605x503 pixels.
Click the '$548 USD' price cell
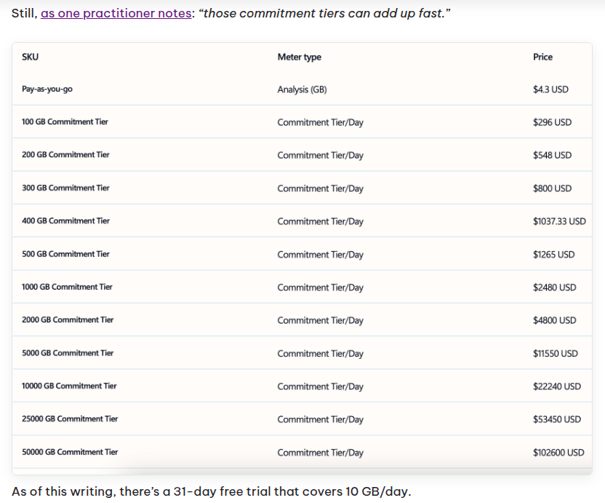tap(552, 155)
